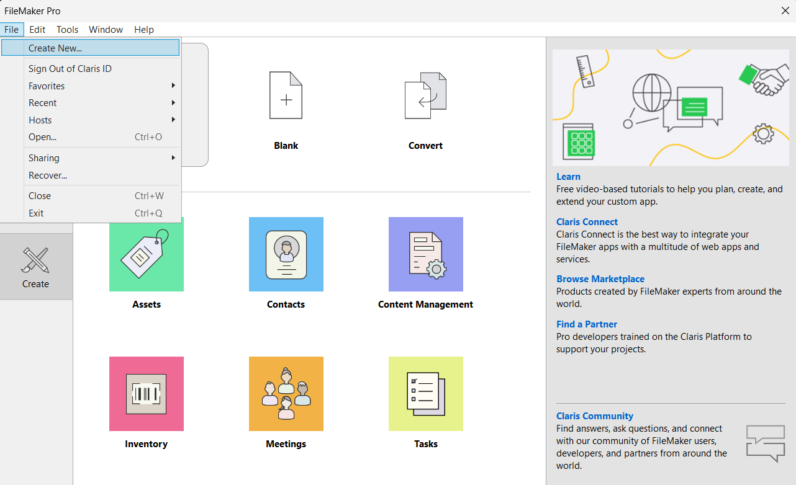This screenshot has width=796, height=485.
Task: Expand the Sharing submenu
Action: click(x=91, y=158)
